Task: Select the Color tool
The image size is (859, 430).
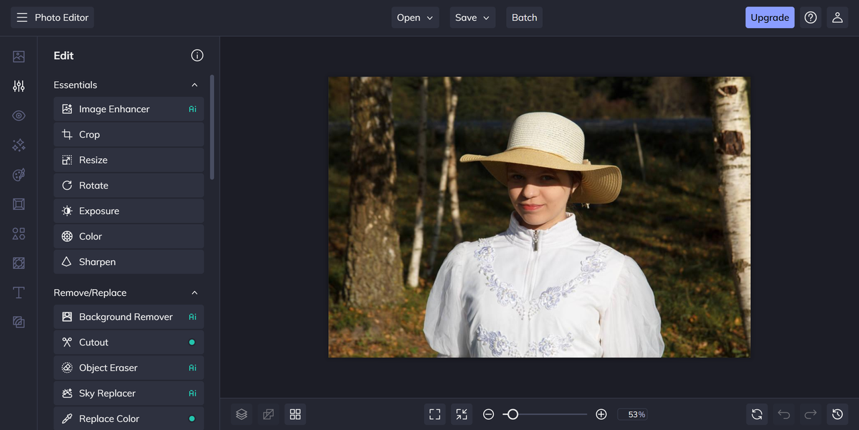Action: click(129, 237)
